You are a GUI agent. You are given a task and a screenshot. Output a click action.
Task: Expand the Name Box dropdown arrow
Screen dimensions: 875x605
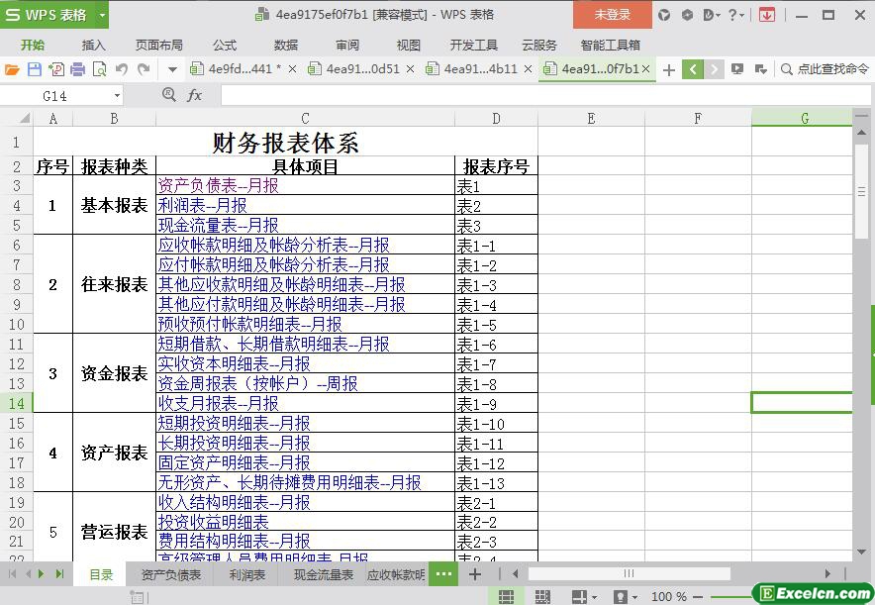tap(117, 96)
